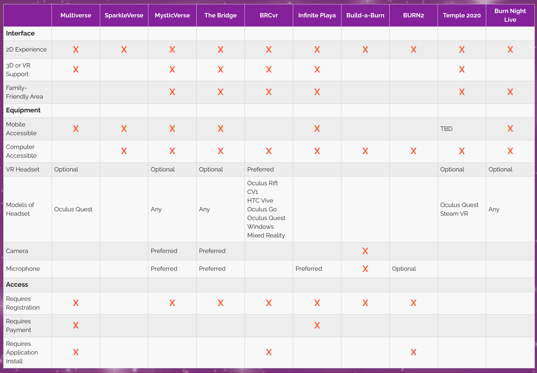Image resolution: width=537 pixels, height=373 pixels.
Task: Click Multiverse's 3D or VR Support X mark
Action: click(76, 70)
